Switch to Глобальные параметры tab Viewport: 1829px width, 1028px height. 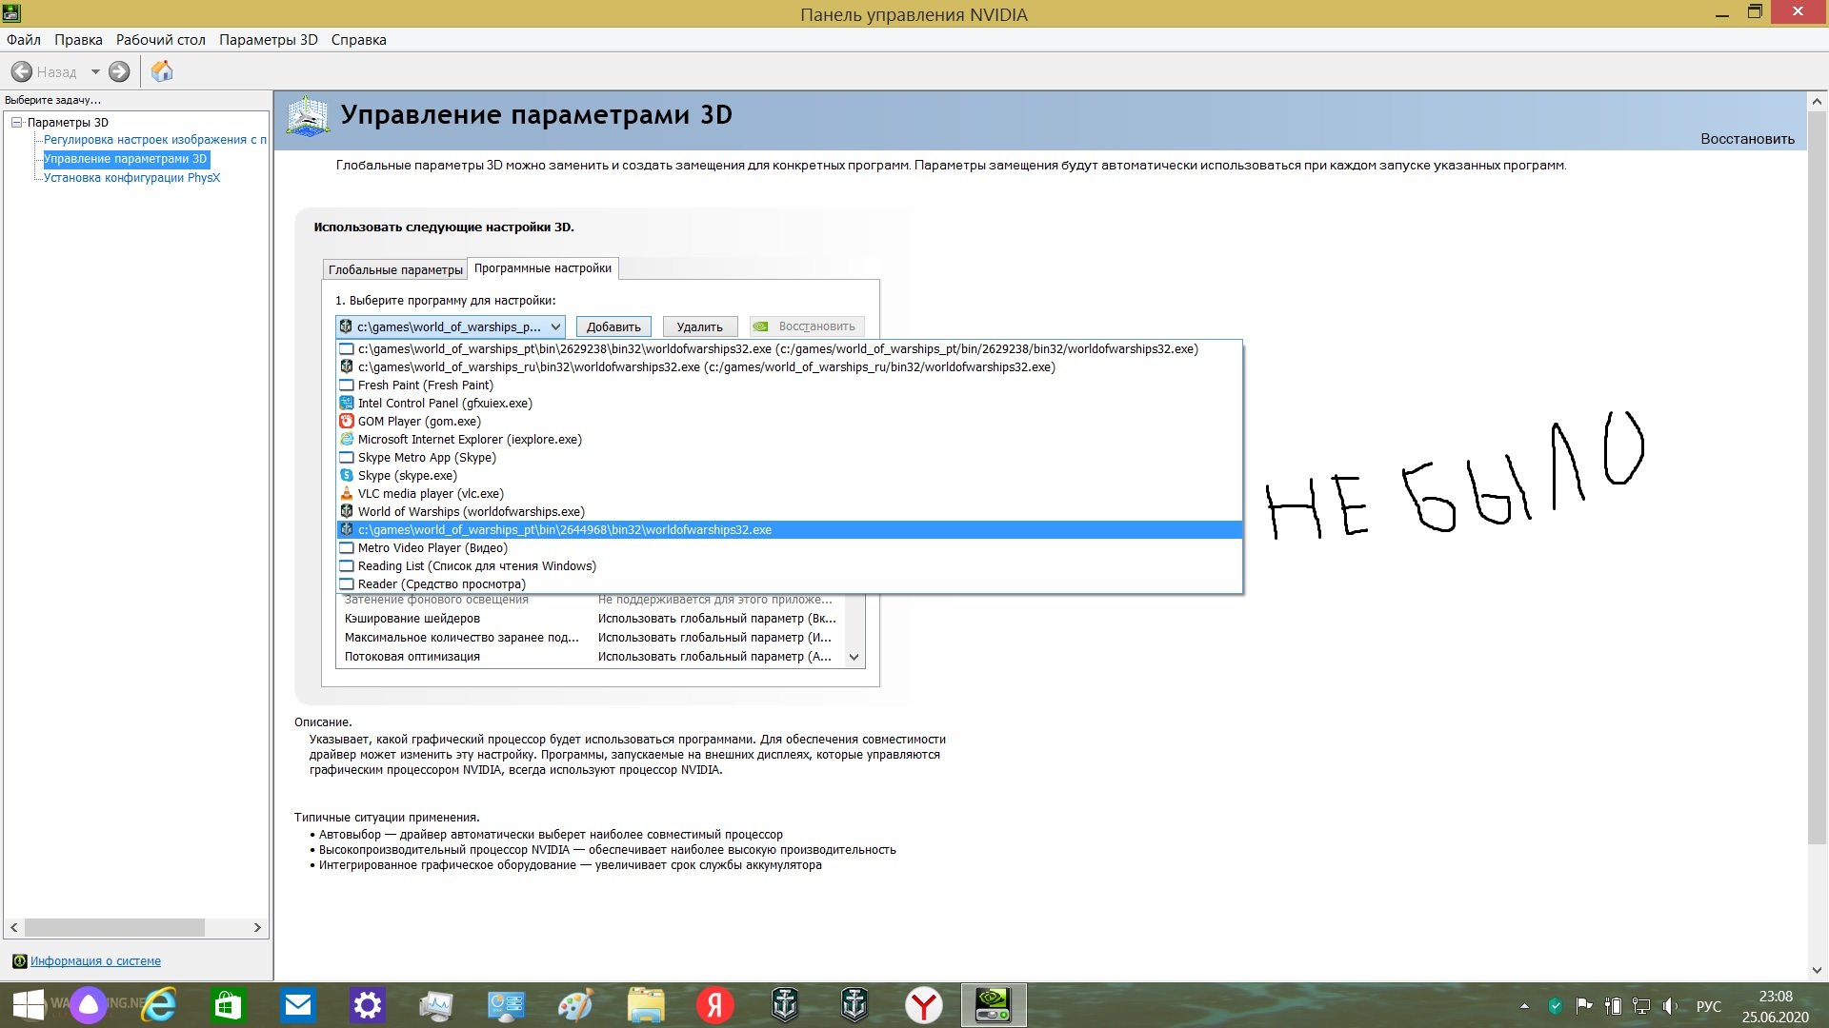point(395,269)
